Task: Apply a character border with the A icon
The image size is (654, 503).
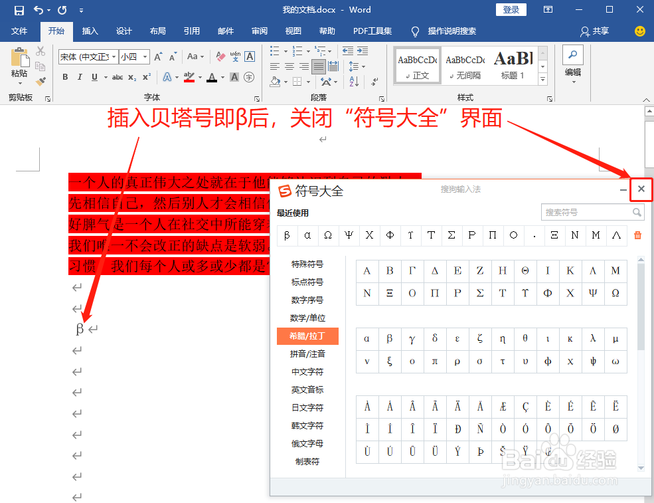Action: click(x=248, y=56)
